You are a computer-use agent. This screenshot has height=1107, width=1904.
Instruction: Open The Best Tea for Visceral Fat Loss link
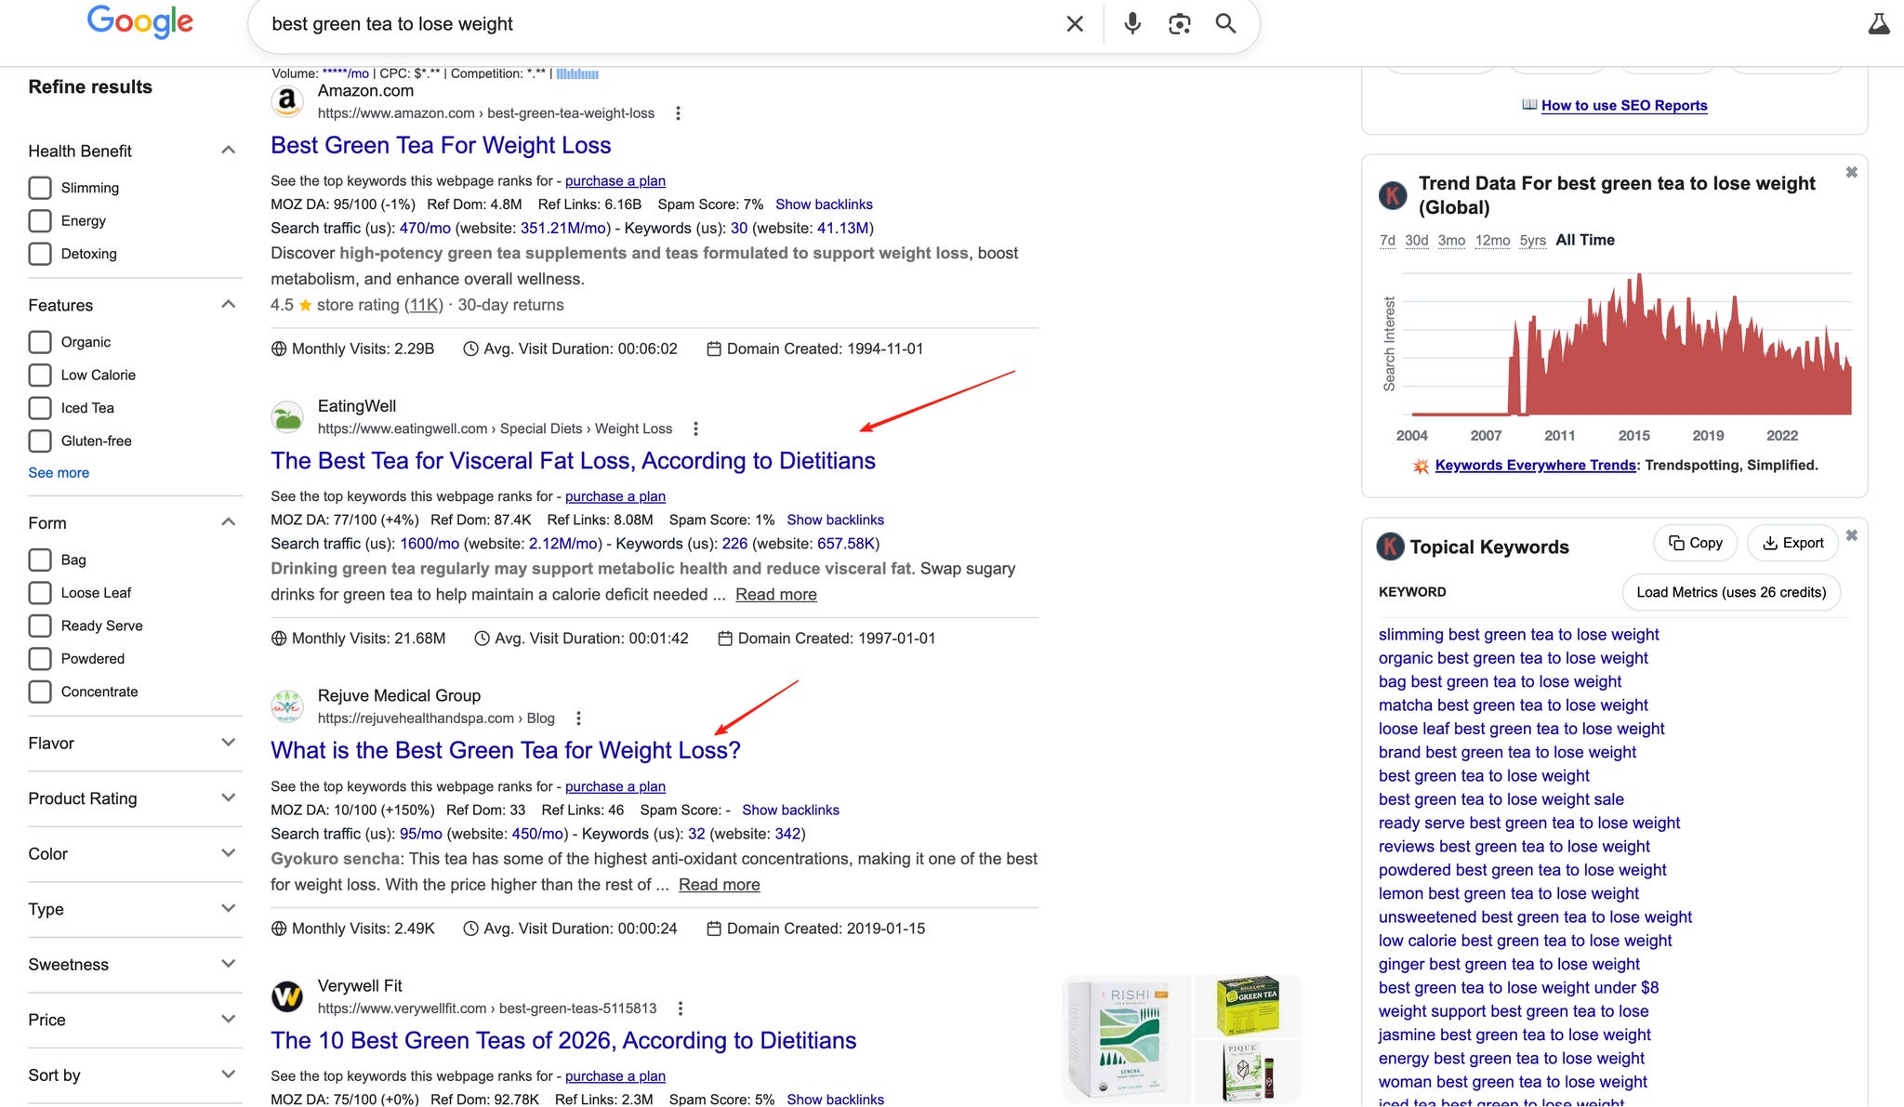coord(573,461)
